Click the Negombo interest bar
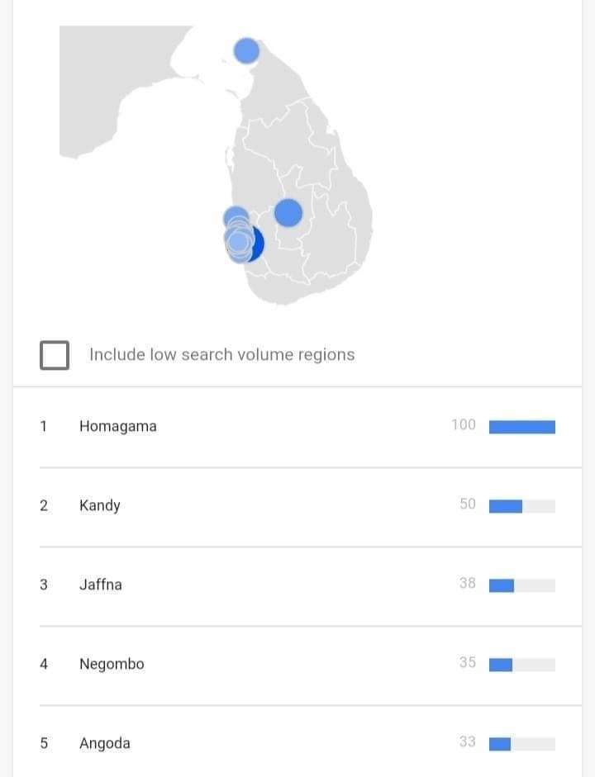This screenshot has width=595, height=777. [522, 665]
